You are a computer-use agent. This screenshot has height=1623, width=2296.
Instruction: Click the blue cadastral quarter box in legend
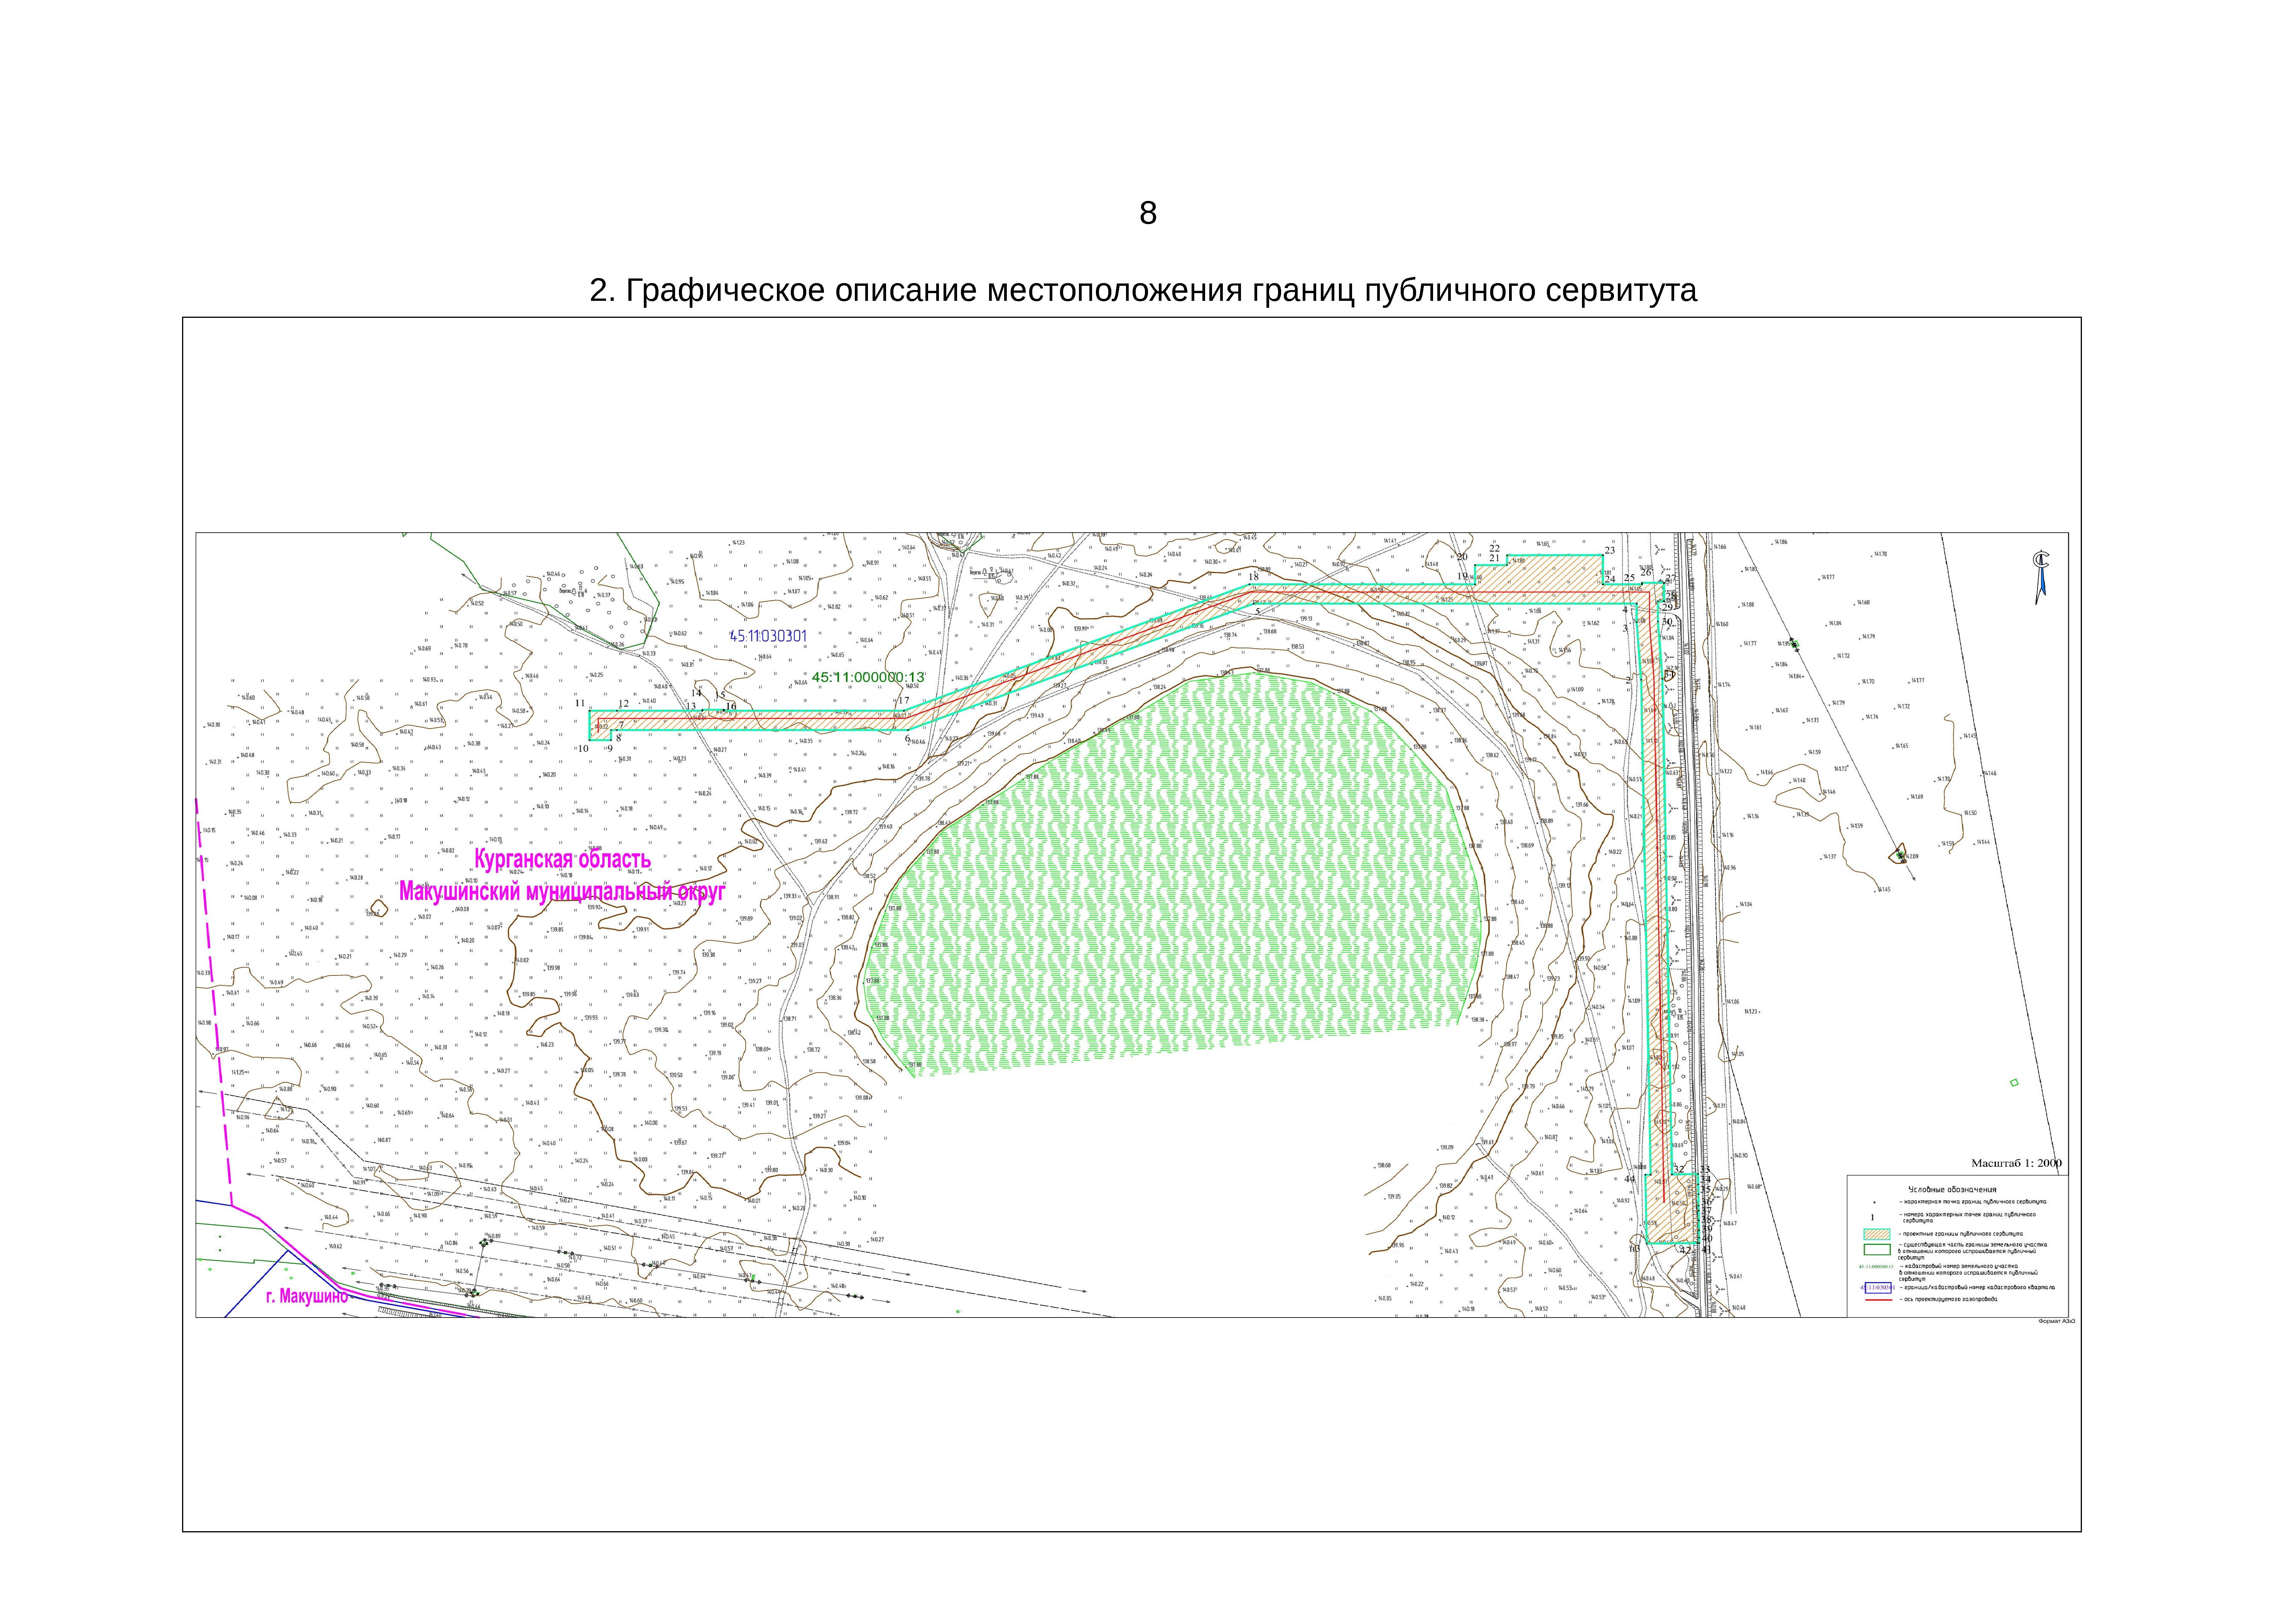coord(1877,1287)
